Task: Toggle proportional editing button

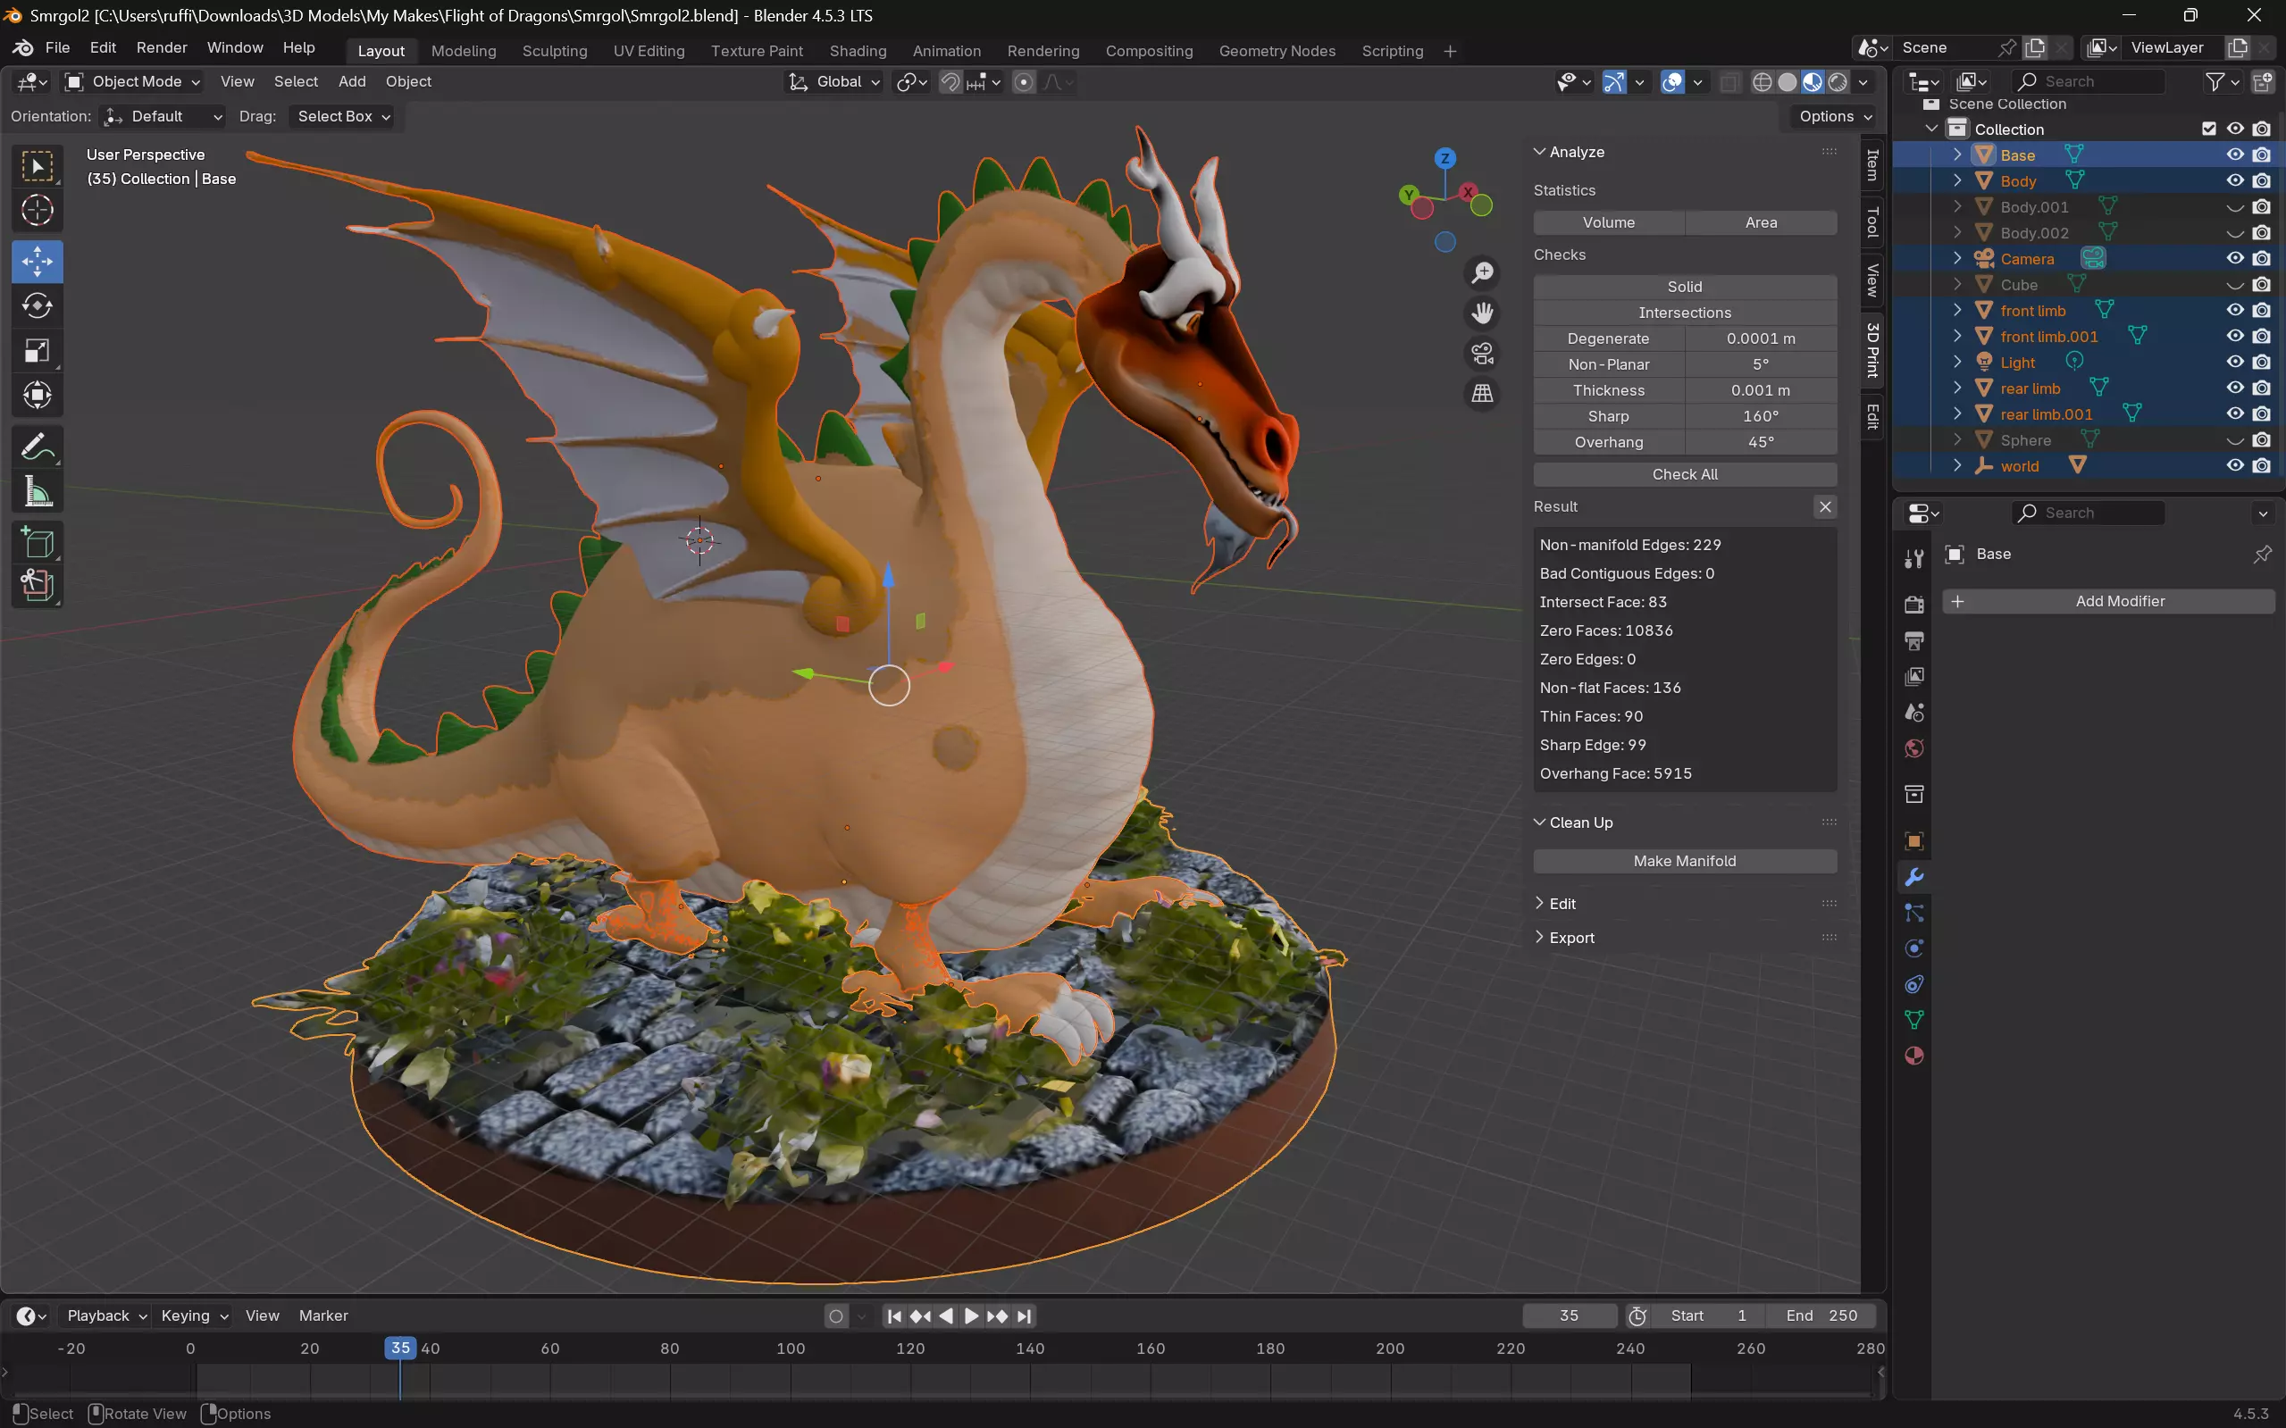Action: pyautogui.click(x=1023, y=82)
